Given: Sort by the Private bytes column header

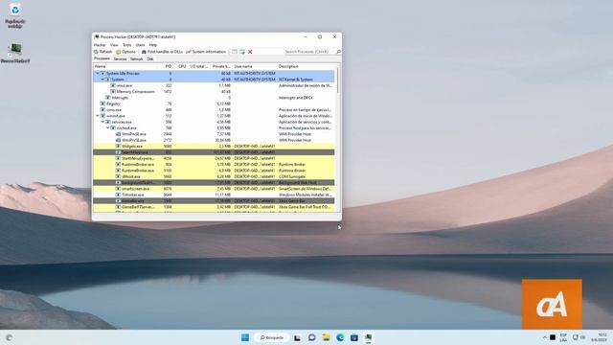Looking at the screenshot, I should pyautogui.click(x=221, y=66).
